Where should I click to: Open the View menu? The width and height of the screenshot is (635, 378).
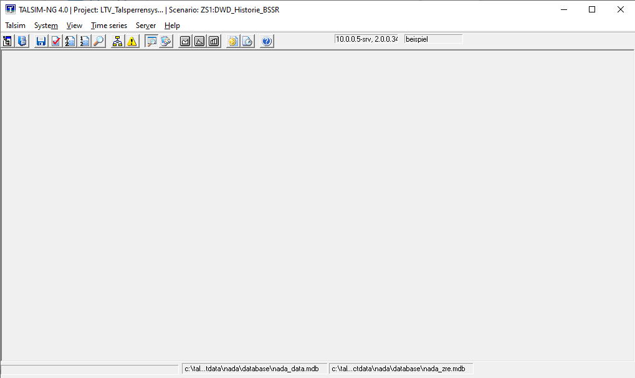pos(75,26)
